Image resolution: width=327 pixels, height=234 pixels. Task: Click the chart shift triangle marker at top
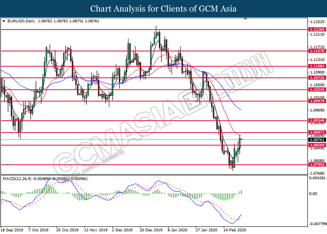click(x=245, y=19)
